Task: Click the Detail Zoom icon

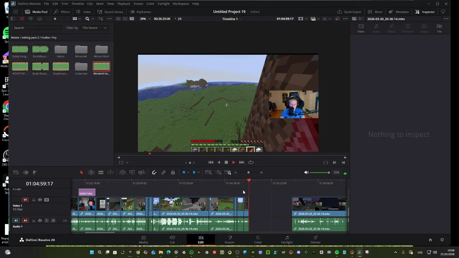Action: click(219, 172)
